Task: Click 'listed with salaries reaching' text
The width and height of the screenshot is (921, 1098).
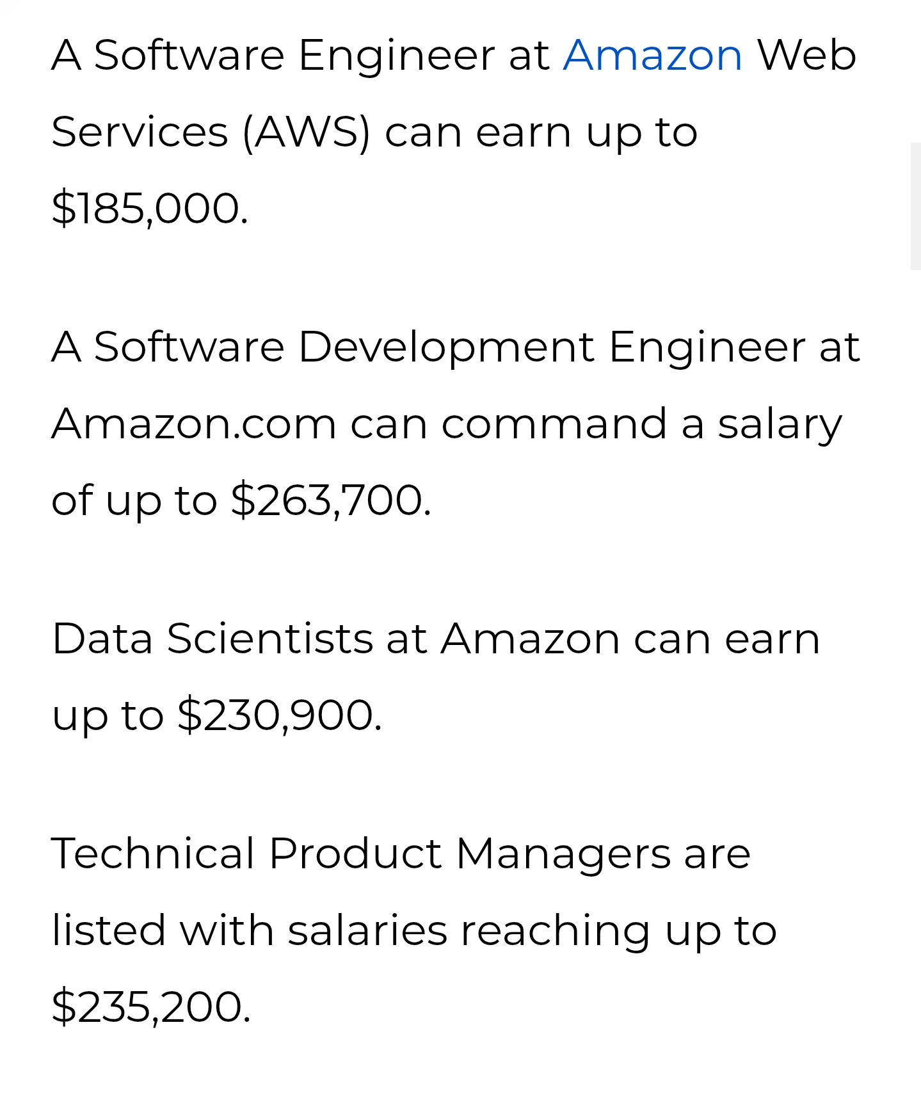Action: (351, 932)
